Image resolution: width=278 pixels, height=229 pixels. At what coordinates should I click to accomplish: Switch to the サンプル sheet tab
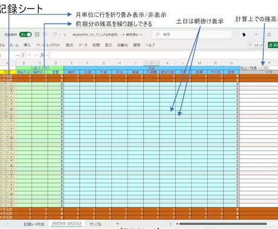[x=95, y=224]
